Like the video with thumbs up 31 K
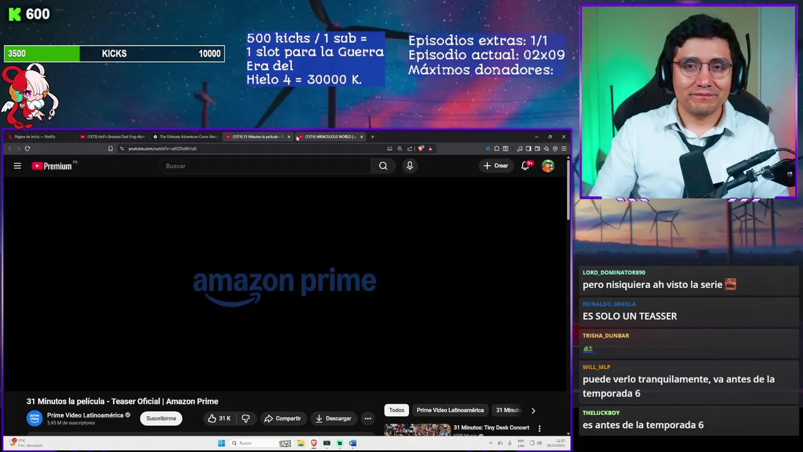803x452 pixels. (x=219, y=418)
